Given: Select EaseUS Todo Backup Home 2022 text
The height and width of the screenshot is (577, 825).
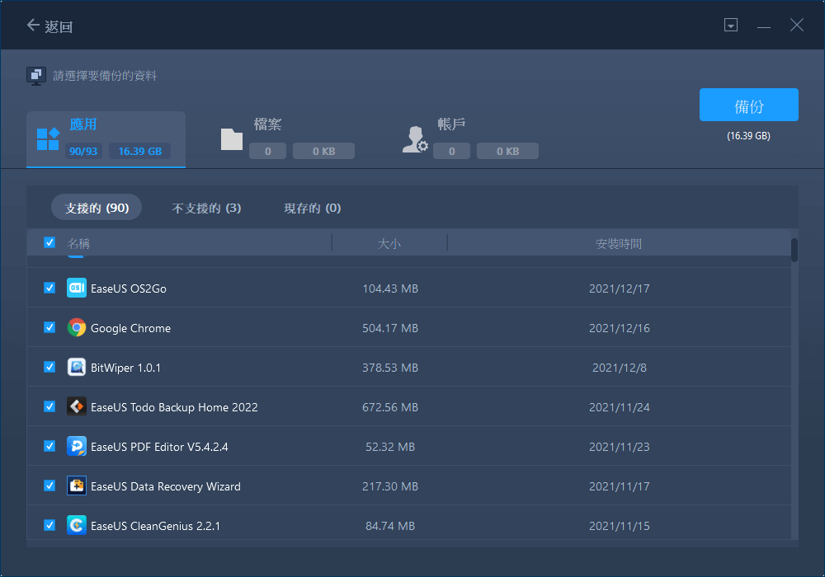Looking at the screenshot, I should coord(174,407).
